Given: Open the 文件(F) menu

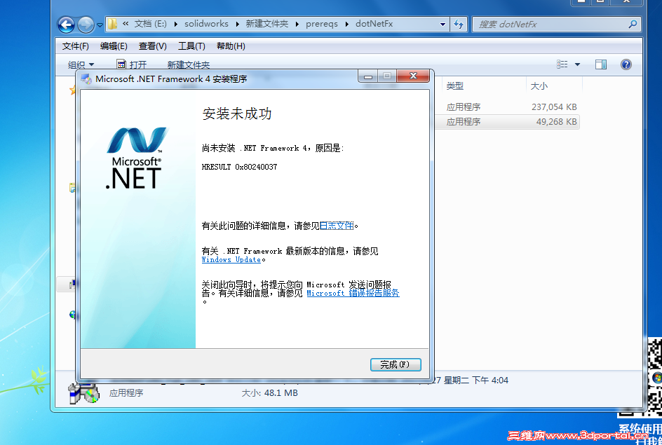Looking at the screenshot, I should (x=75, y=46).
